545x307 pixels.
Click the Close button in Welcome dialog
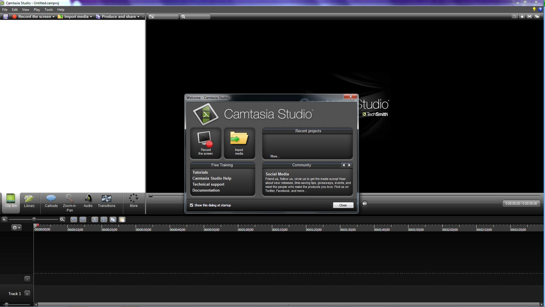coord(343,205)
